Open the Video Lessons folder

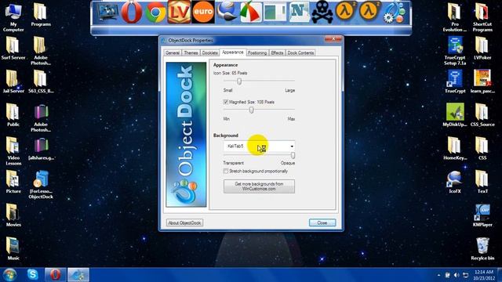pos(13,151)
